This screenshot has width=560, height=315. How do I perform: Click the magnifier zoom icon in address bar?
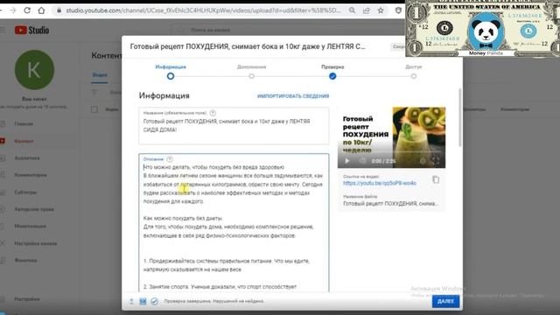coord(352,10)
